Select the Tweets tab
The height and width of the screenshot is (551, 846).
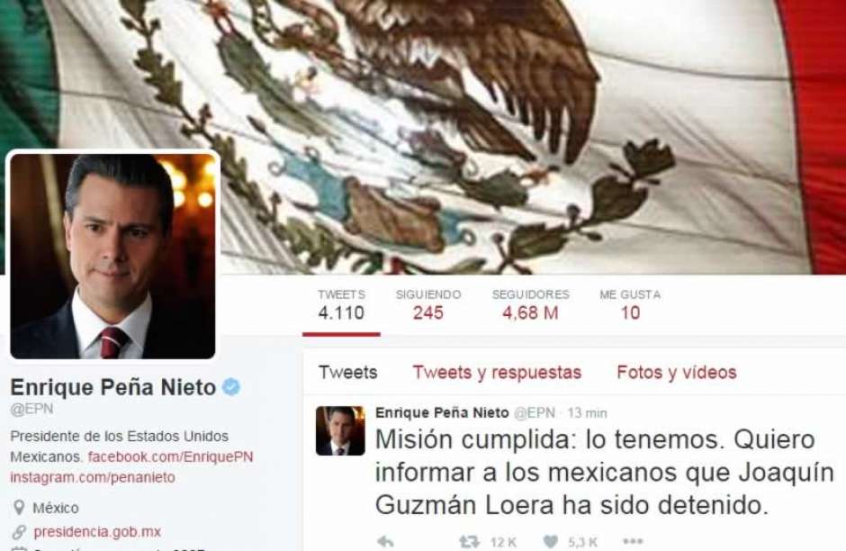(x=348, y=373)
